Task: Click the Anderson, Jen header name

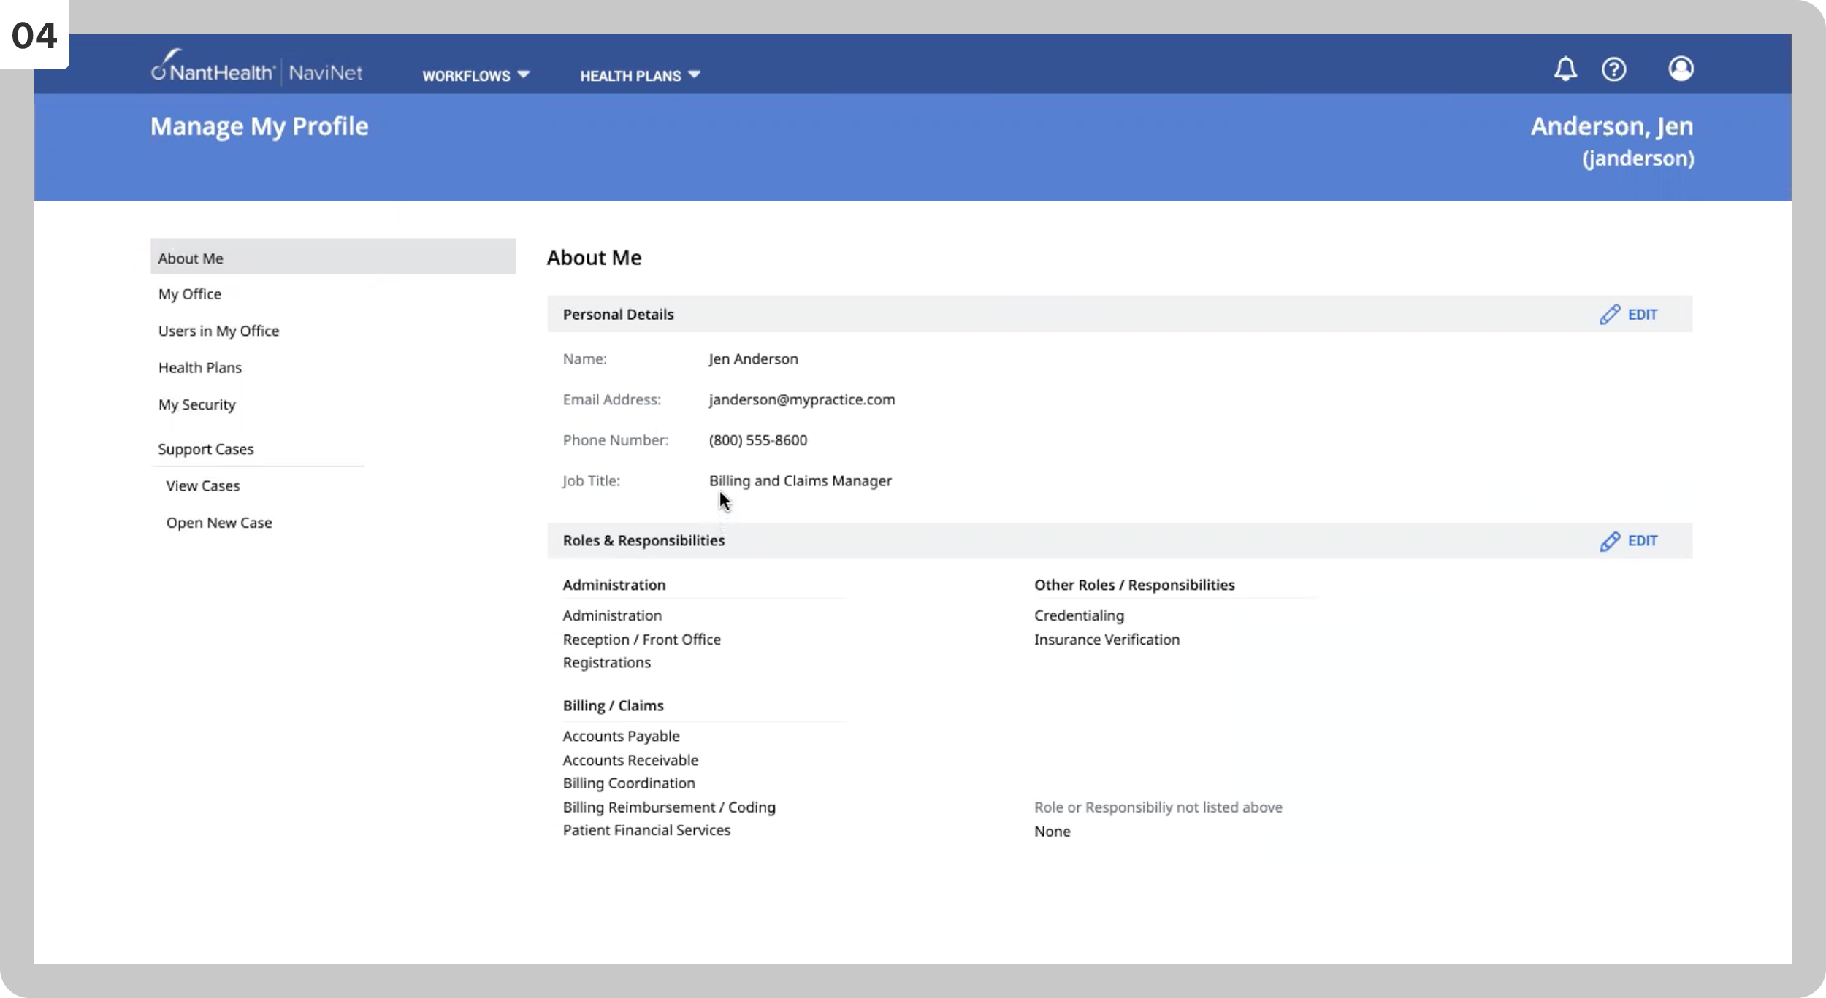Action: [x=1612, y=126]
